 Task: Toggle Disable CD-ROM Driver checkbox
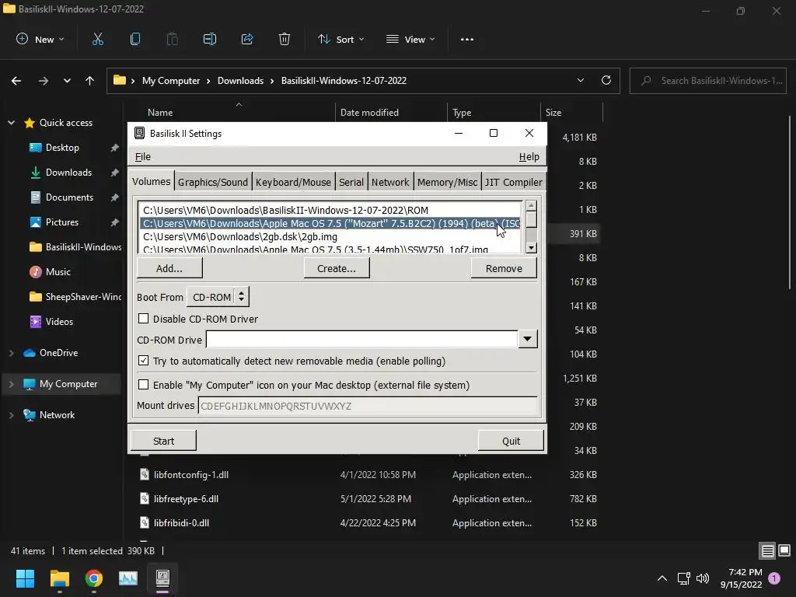pyautogui.click(x=144, y=319)
